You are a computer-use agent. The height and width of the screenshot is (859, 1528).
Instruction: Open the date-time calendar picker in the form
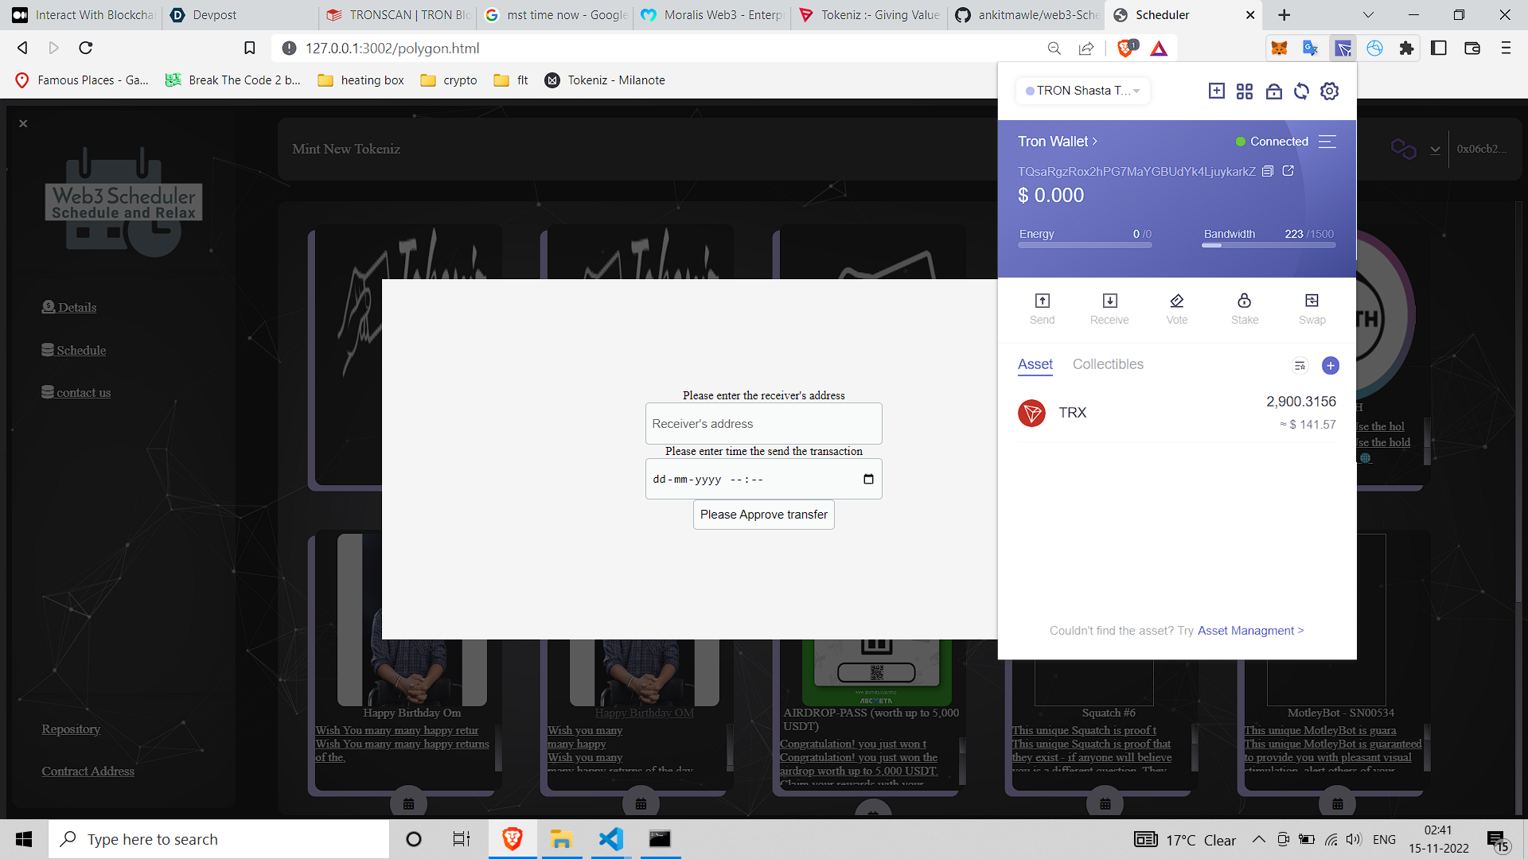pyautogui.click(x=868, y=479)
